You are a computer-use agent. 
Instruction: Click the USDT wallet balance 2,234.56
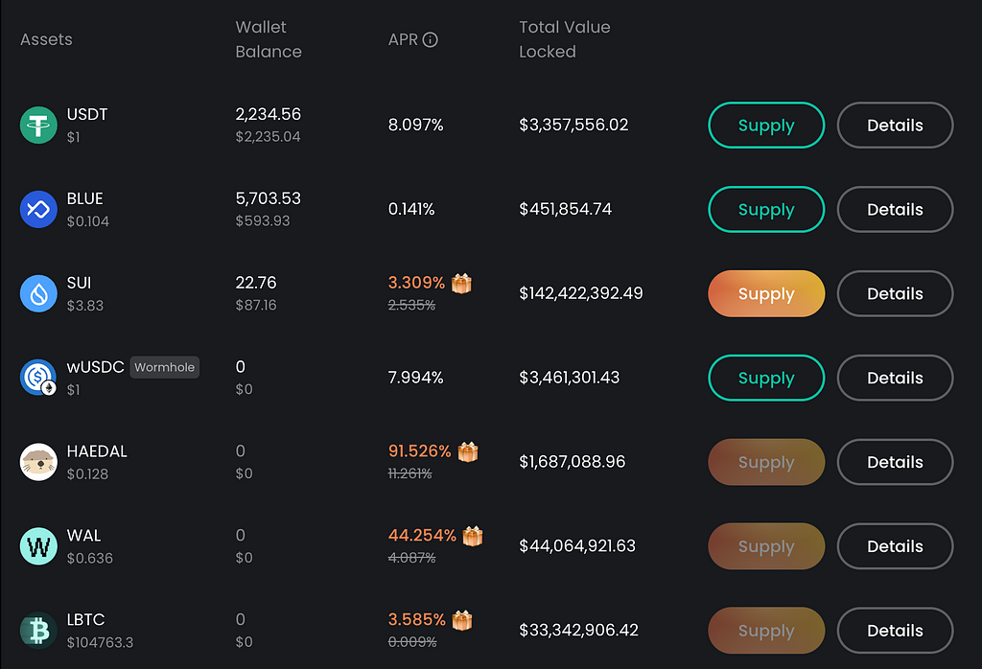point(269,114)
